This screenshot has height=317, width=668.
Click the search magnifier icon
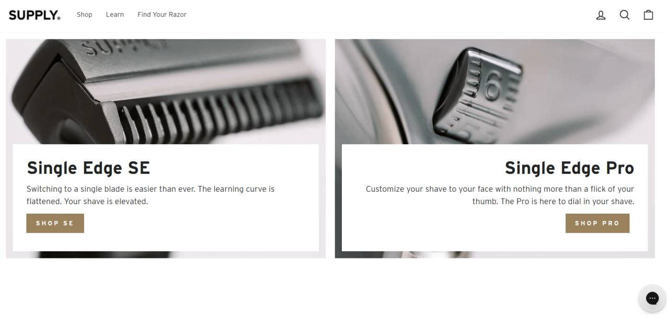pos(625,15)
